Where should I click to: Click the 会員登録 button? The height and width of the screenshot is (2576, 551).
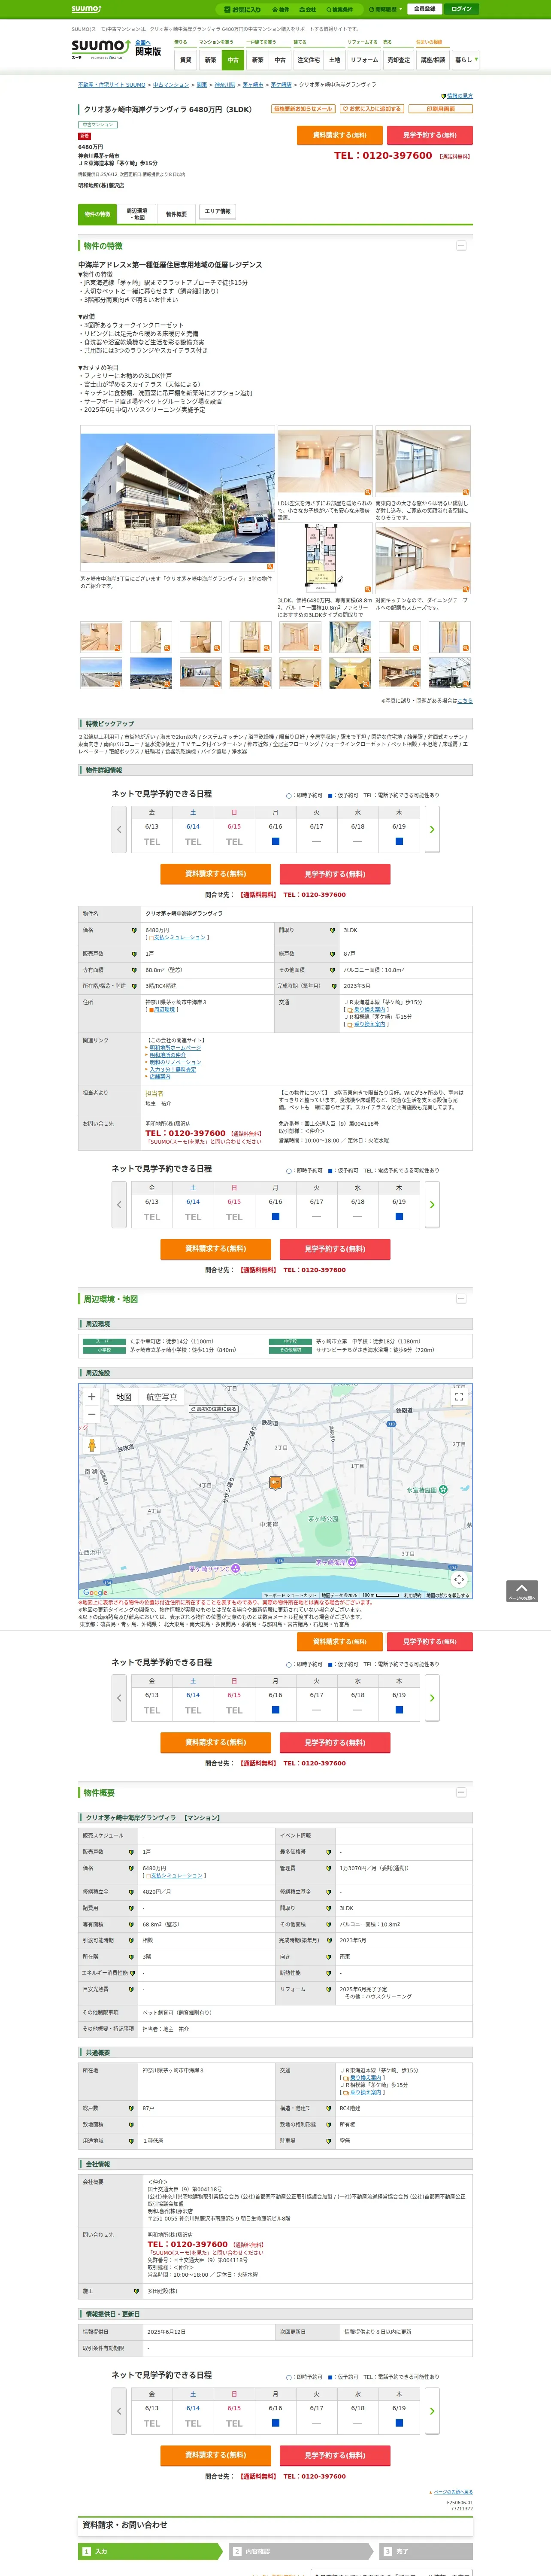pos(424,9)
